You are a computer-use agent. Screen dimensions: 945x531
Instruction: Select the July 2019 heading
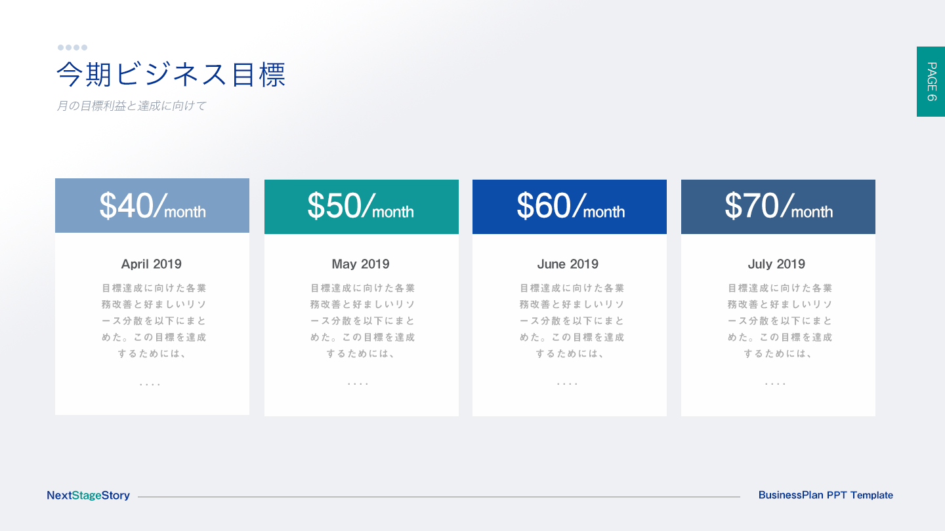776,264
